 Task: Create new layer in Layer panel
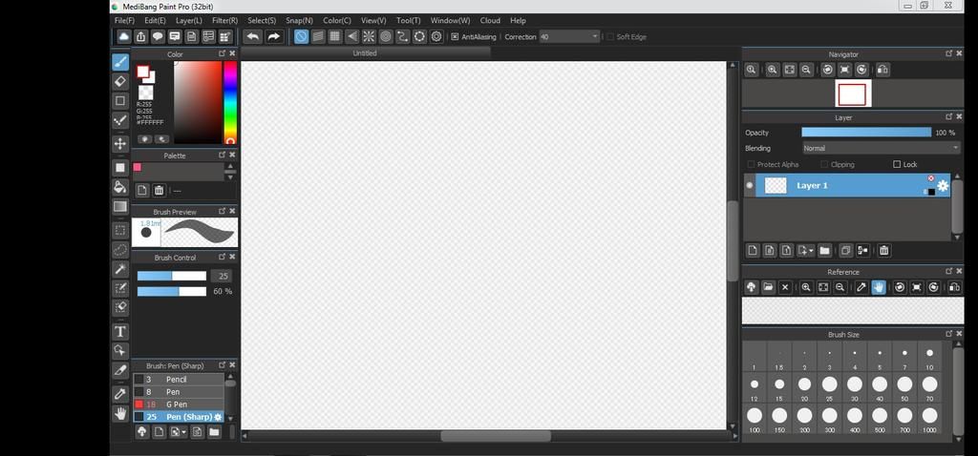click(753, 251)
